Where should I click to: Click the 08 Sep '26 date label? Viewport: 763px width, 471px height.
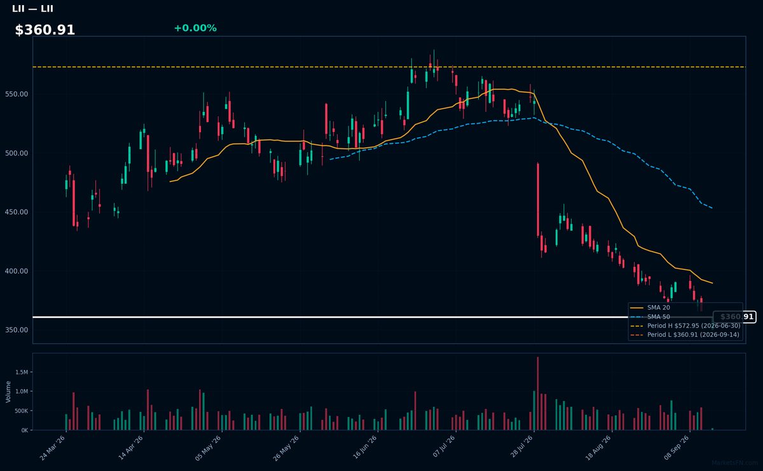[x=676, y=447]
